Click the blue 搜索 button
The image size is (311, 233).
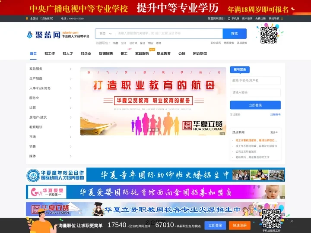(235, 34)
